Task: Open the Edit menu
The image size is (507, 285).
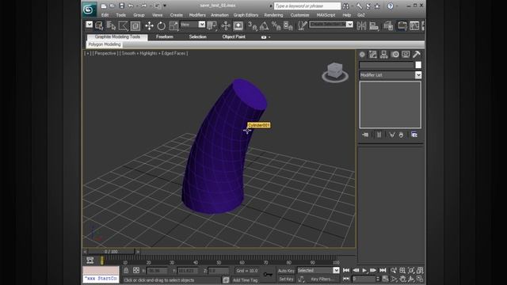Action: click(105, 15)
